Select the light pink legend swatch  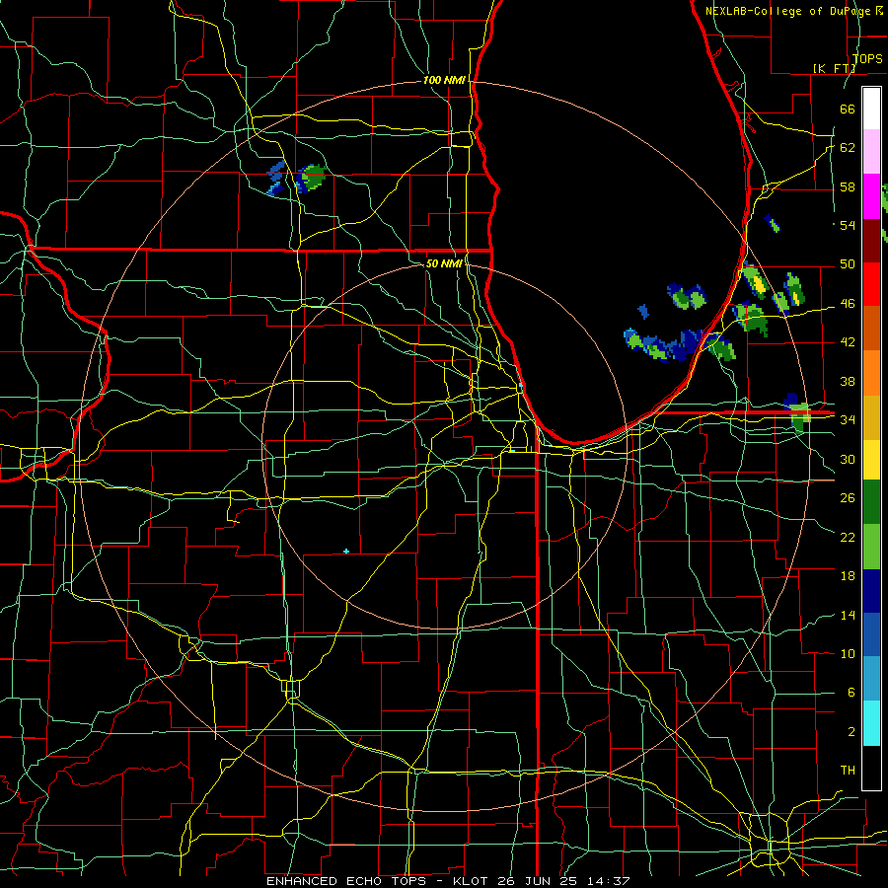pyautogui.click(x=871, y=152)
